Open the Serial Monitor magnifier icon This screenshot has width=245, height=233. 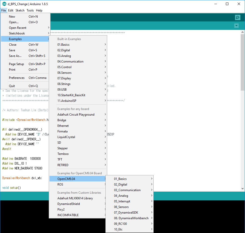point(238,17)
